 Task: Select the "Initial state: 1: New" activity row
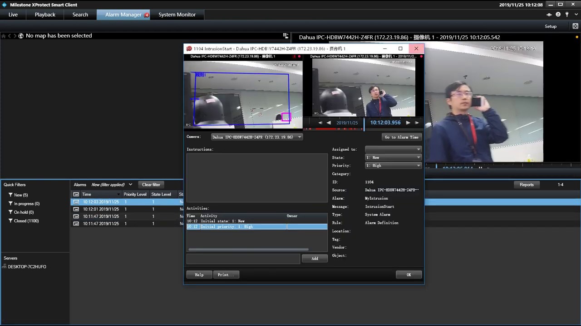tap(257, 221)
